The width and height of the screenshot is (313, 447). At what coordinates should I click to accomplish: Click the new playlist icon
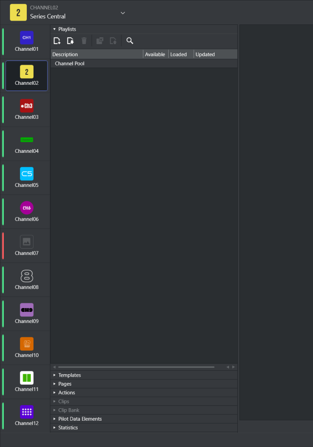coord(57,41)
